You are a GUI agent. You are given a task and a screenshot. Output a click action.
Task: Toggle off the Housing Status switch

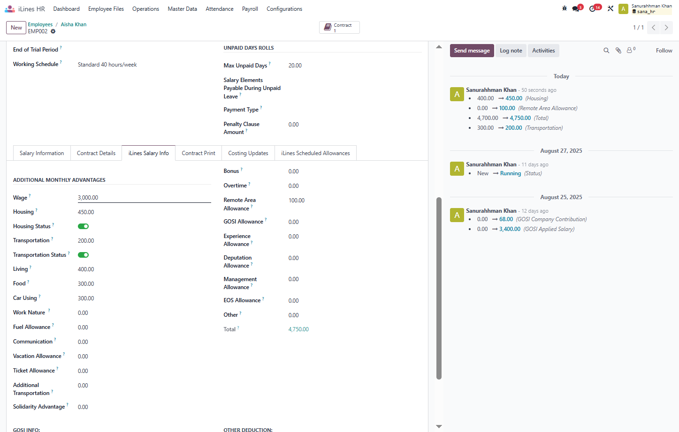point(84,226)
